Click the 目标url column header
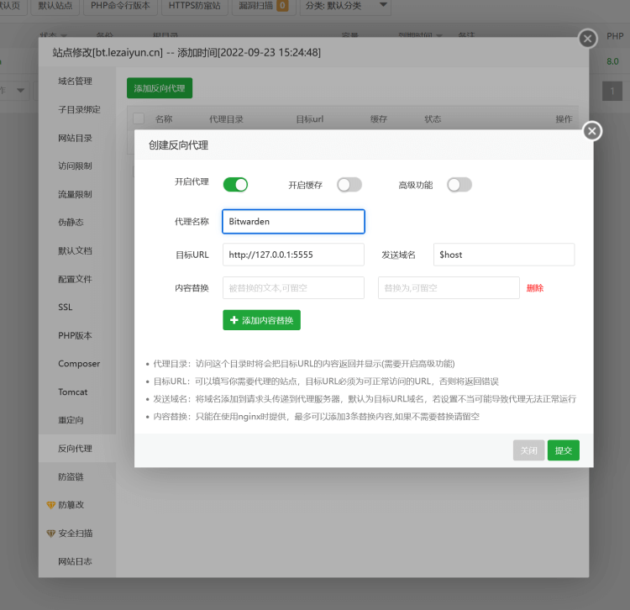Screen dimensions: 630x610 (x=310, y=119)
